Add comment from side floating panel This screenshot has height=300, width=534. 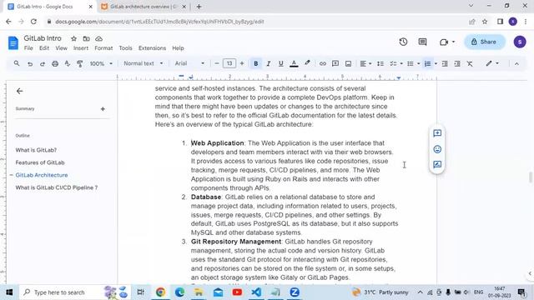click(x=437, y=133)
